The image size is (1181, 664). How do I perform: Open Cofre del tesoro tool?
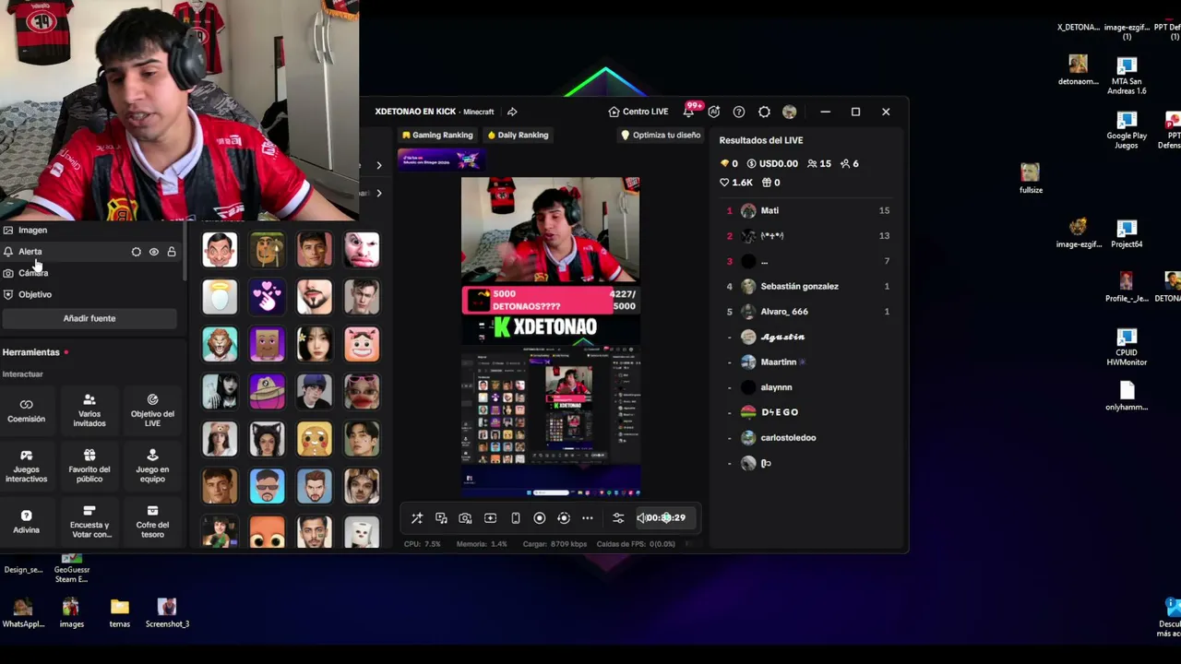(x=152, y=522)
